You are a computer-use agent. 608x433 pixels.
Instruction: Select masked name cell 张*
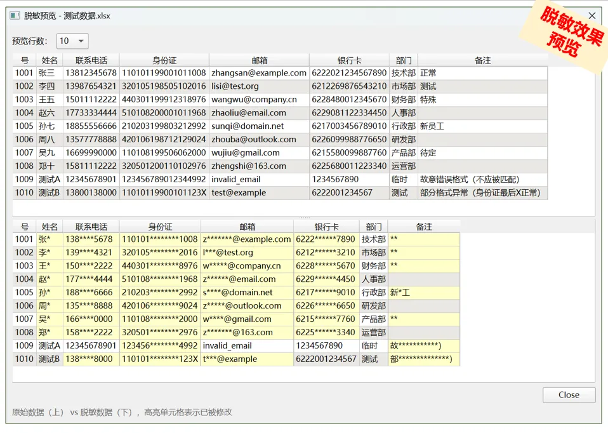[50, 239]
